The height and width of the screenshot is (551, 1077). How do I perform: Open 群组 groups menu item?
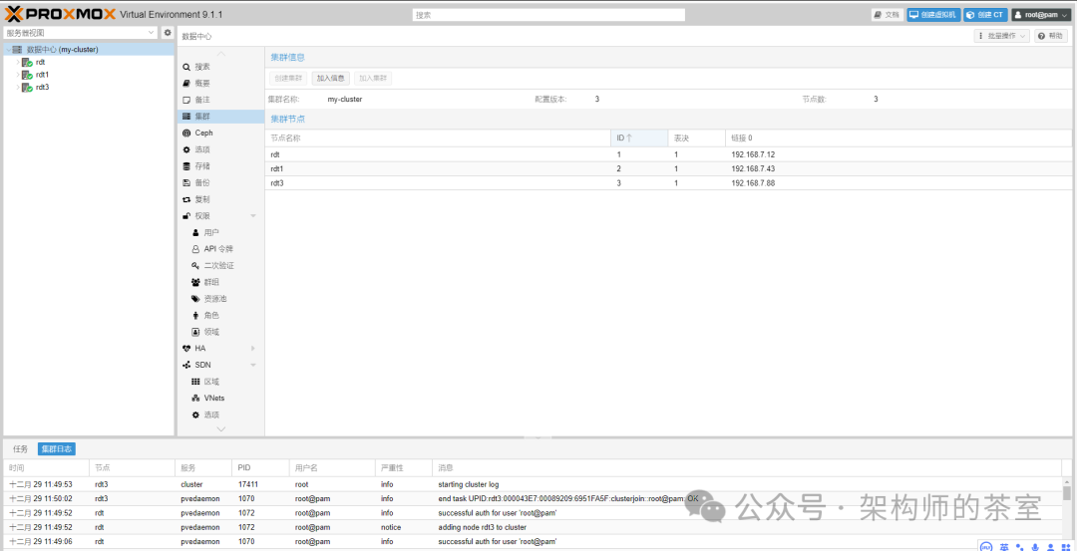coord(220,282)
